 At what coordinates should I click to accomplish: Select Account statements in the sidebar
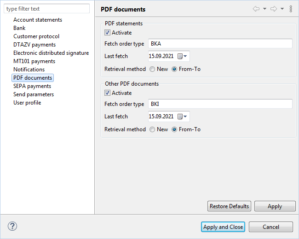[x=38, y=20]
